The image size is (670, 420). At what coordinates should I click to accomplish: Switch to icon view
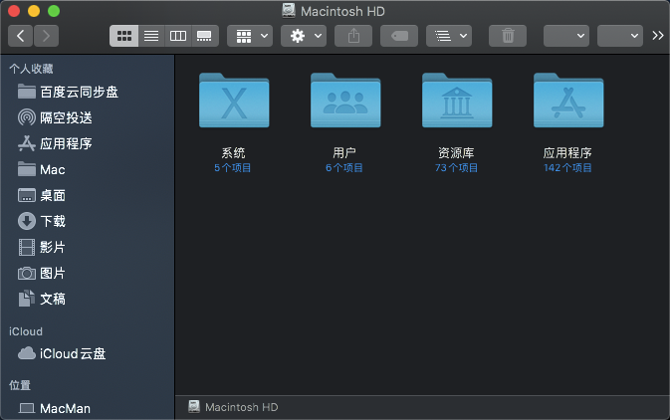tap(123, 36)
